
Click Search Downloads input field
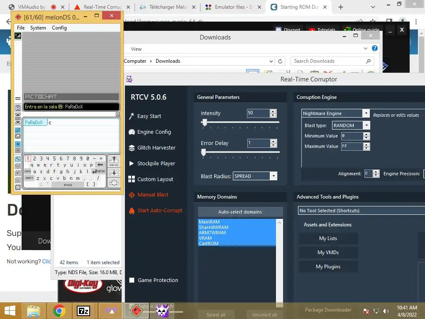tap(332, 61)
